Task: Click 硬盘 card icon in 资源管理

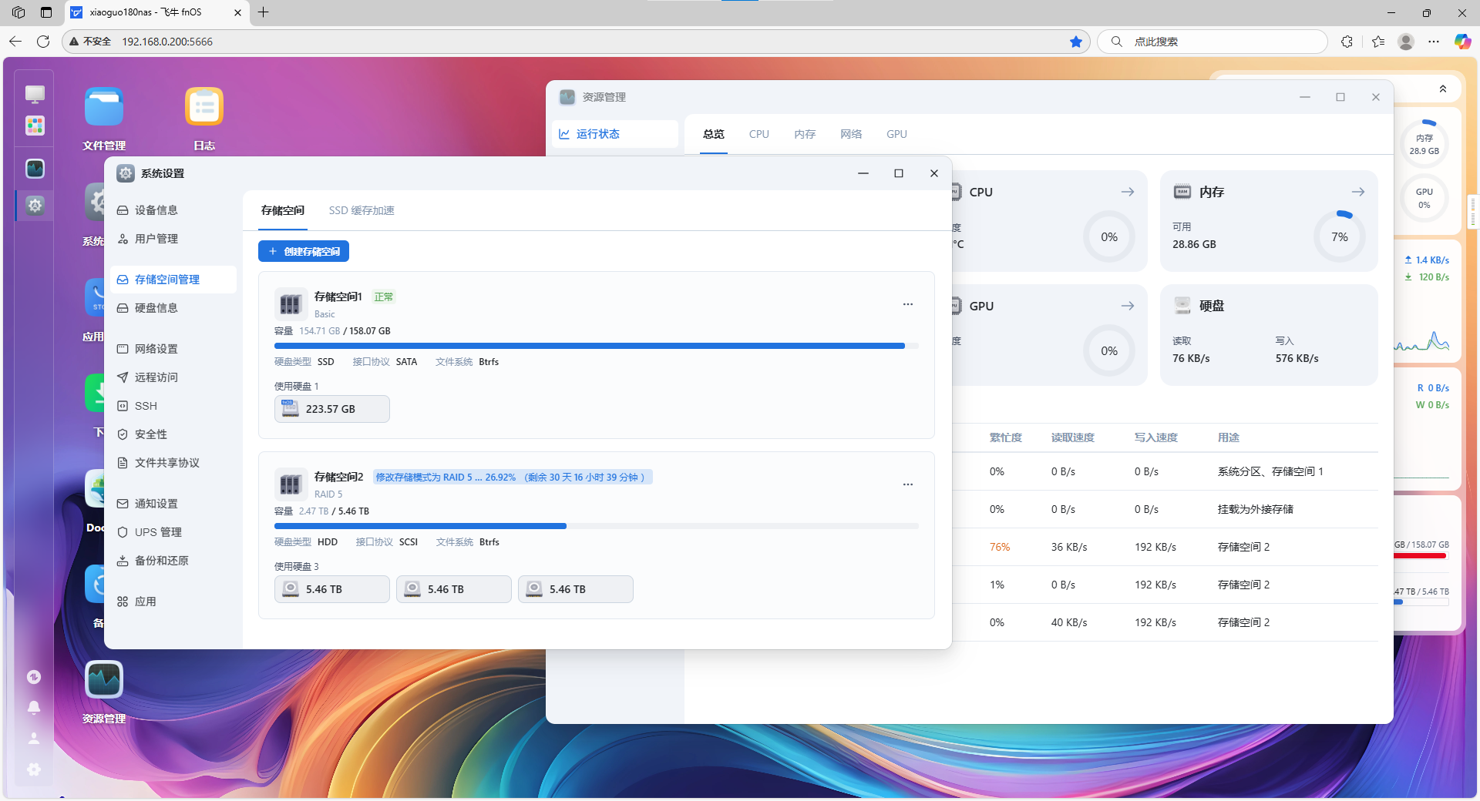Action: pyautogui.click(x=1182, y=306)
